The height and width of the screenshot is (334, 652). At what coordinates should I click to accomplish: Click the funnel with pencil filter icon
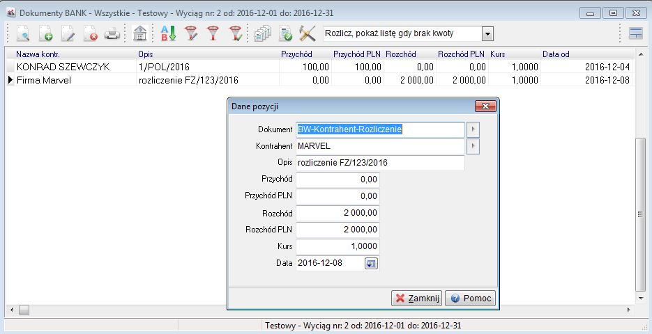(191, 33)
